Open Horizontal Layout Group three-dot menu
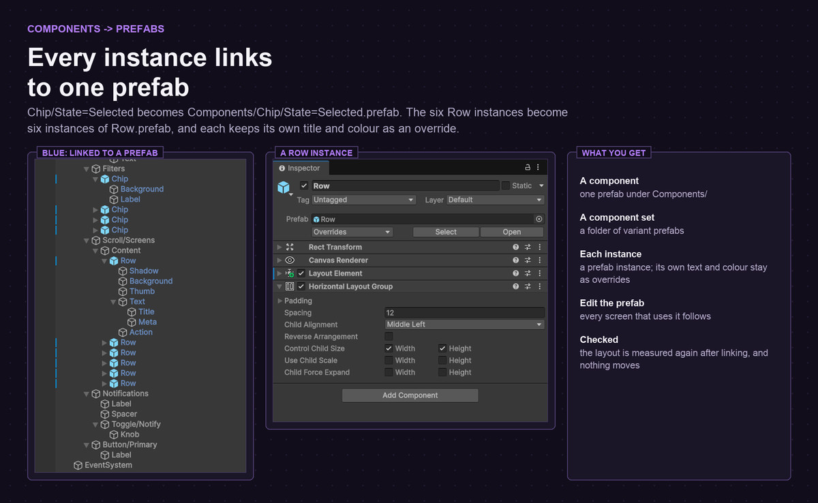Image resolution: width=818 pixels, height=503 pixels. [539, 286]
